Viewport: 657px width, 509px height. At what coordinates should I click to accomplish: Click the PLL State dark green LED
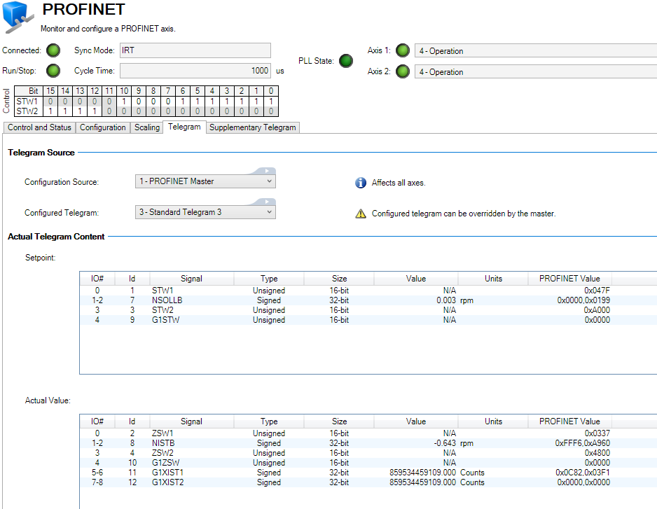pyautogui.click(x=346, y=61)
